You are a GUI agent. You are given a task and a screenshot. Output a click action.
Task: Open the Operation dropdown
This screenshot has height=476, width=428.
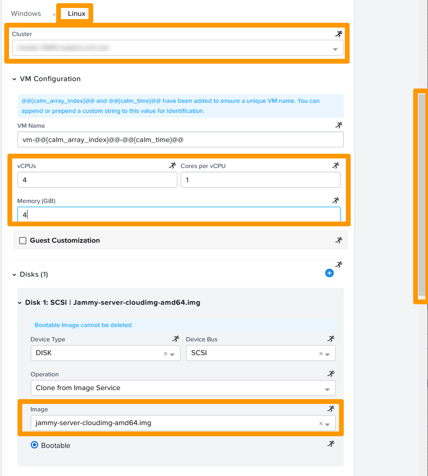coord(183,388)
